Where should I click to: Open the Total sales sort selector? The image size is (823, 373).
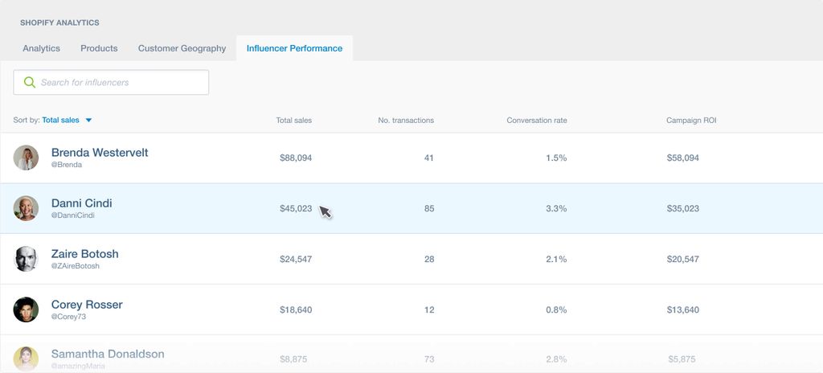[x=61, y=120]
